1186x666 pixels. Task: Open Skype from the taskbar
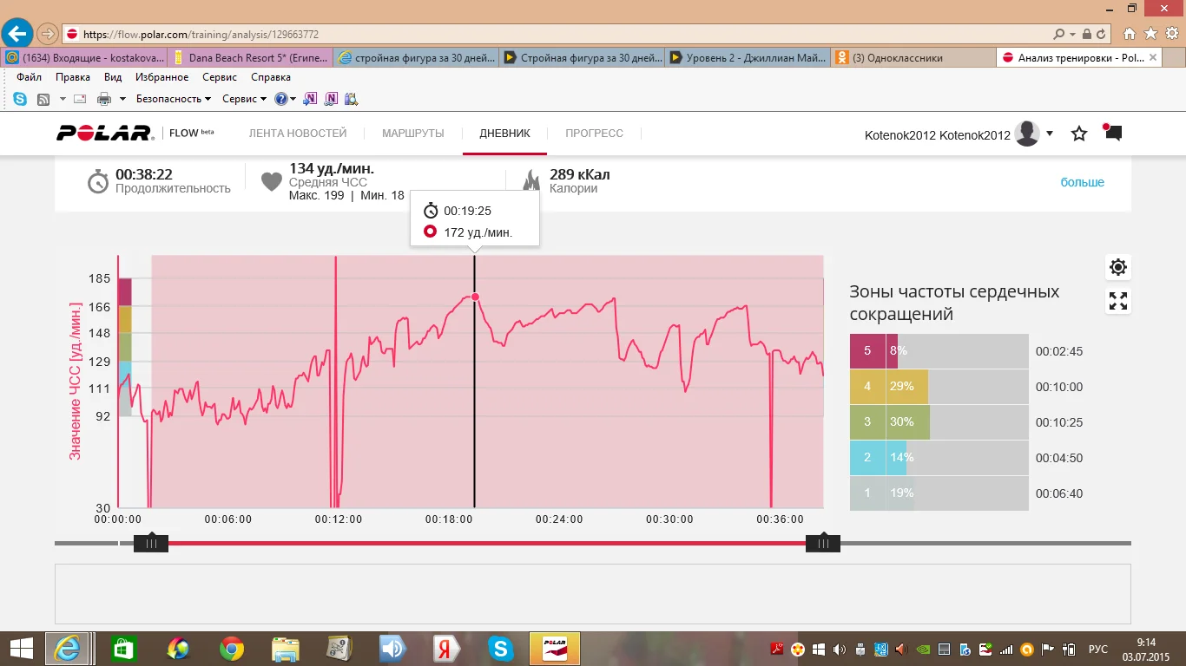click(x=500, y=648)
